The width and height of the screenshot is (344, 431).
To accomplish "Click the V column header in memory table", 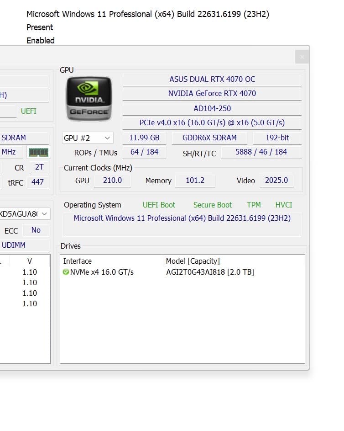I will [x=30, y=261].
